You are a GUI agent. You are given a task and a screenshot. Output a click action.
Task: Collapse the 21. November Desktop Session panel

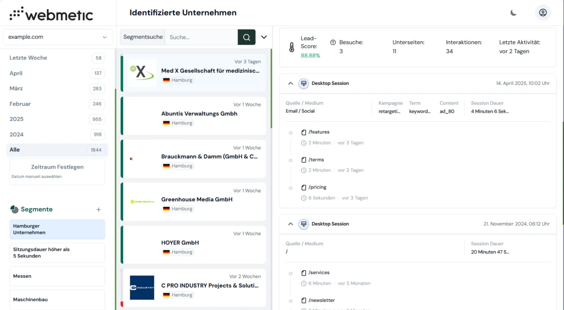pos(291,223)
